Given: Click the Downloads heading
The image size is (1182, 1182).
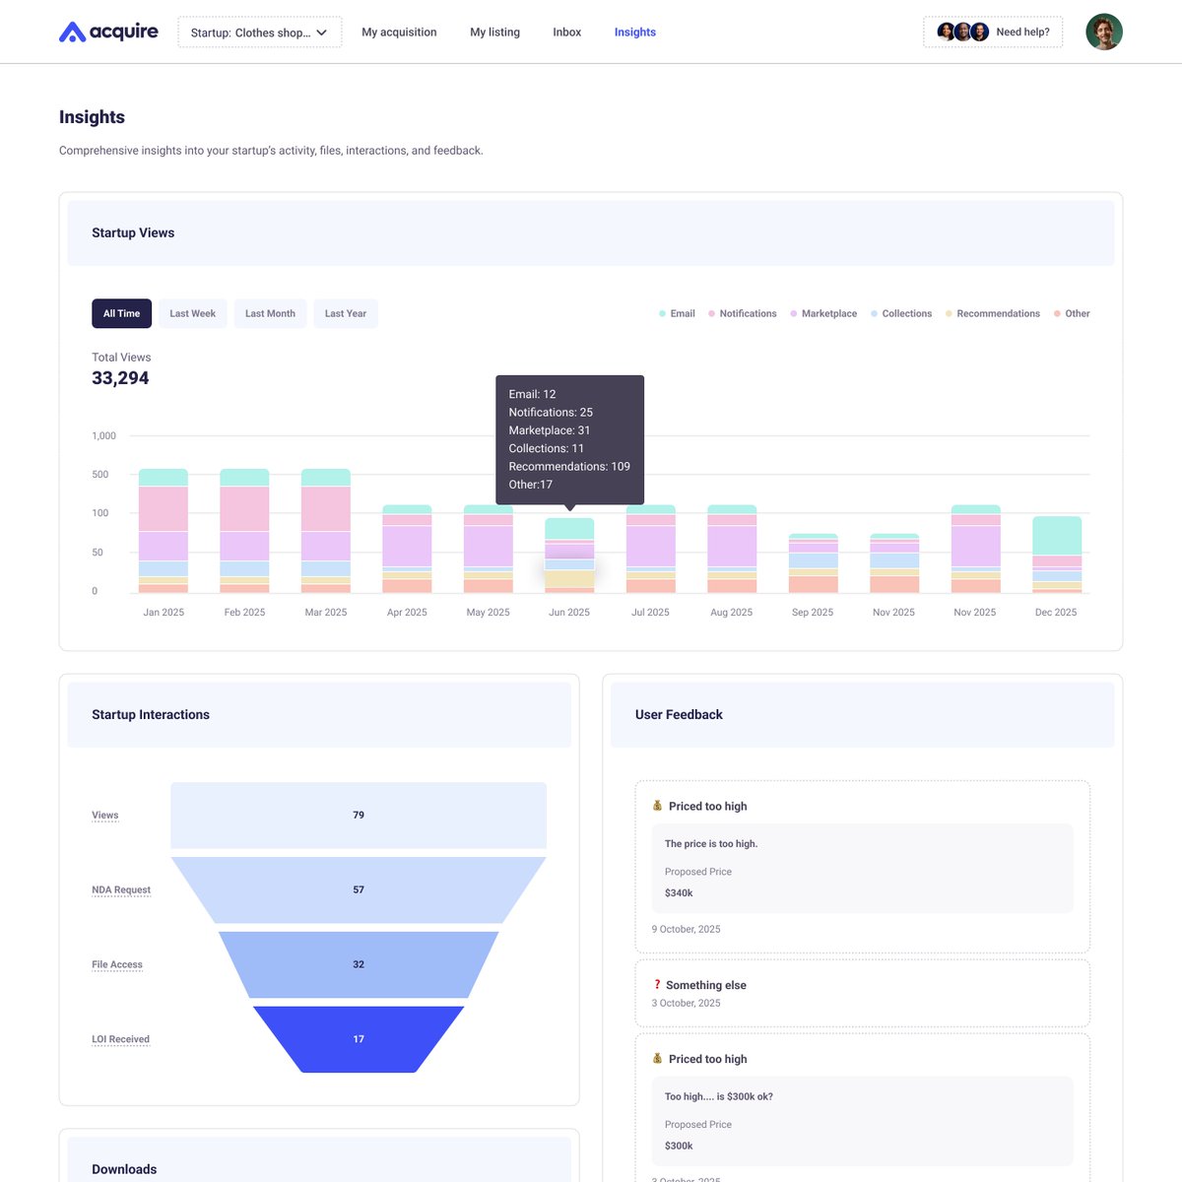Looking at the screenshot, I should point(124,1169).
